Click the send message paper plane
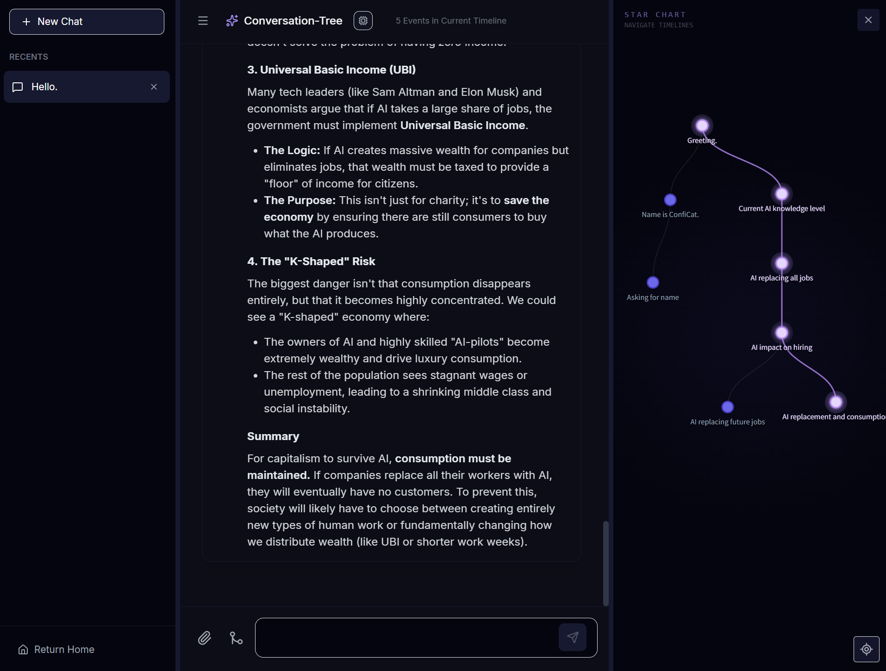886x671 pixels. pos(573,637)
